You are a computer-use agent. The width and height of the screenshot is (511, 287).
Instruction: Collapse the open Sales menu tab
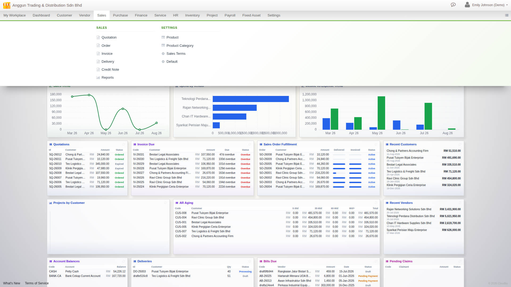[102, 15]
